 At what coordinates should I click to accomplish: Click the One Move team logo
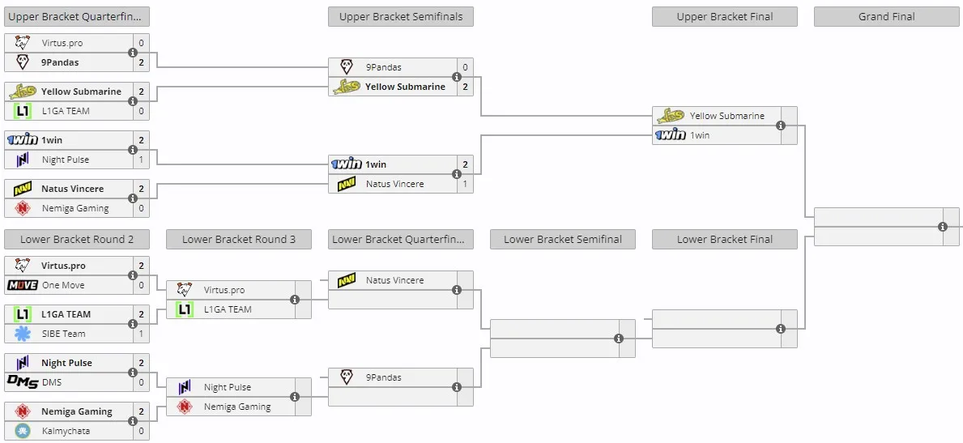click(23, 285)
